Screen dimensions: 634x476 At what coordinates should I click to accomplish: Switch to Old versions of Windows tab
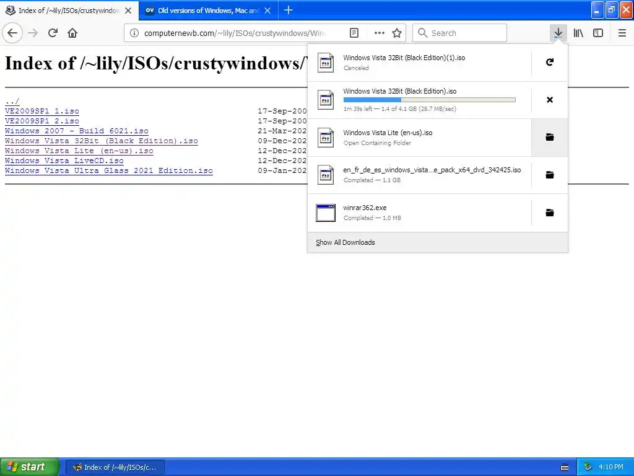[208, 11]
